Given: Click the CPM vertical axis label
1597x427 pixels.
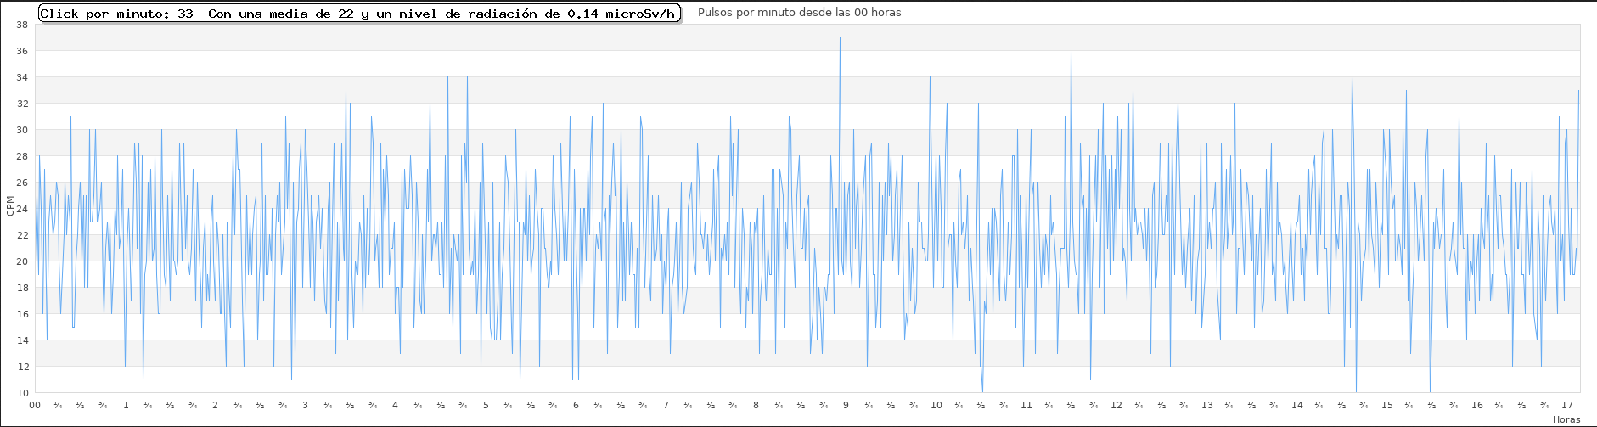Looking at the screenshot, I should point(9,205).
